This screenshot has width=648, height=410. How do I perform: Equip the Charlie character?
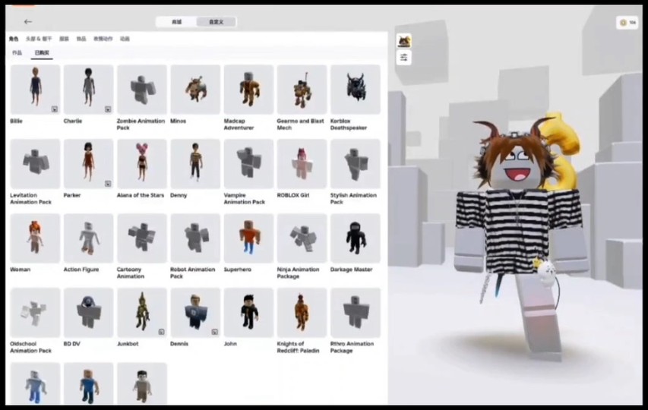[88, 90]
